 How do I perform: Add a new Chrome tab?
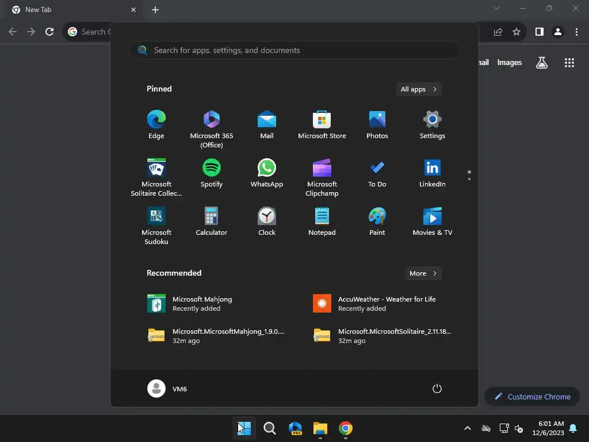pos(155,10)
